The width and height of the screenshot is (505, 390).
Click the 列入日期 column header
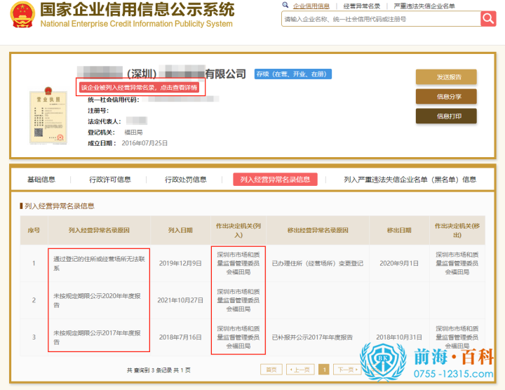point(180,230)
